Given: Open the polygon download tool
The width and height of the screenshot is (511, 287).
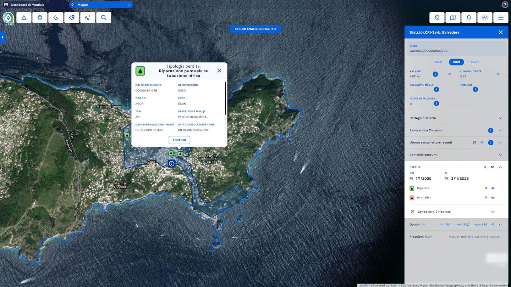Looking at the screenshot, I should tap(72, 18).
